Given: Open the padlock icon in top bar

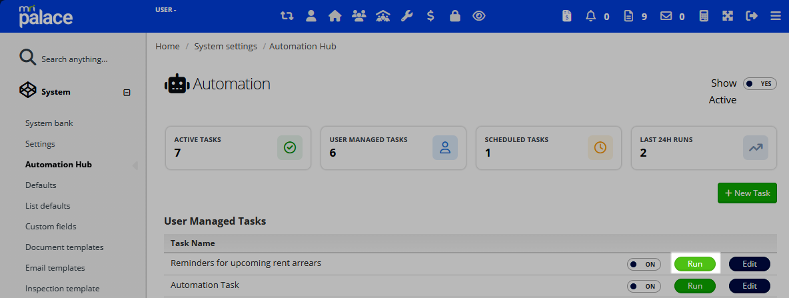Looking at the screenshot, I should pos(455,16).
